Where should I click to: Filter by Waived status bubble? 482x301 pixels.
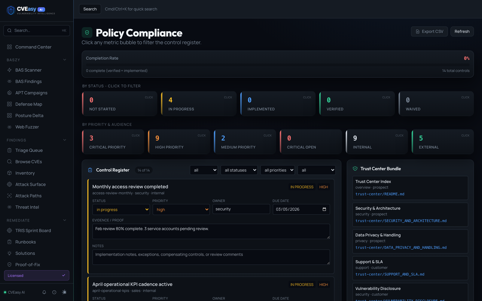(x=436, y=104)
